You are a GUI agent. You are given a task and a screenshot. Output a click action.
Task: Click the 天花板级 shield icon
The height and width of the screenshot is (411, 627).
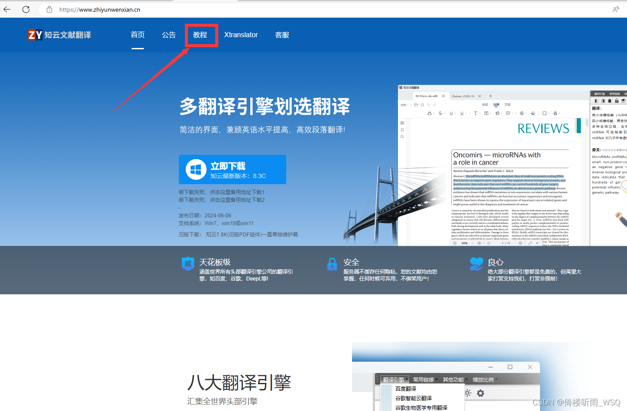188,264
